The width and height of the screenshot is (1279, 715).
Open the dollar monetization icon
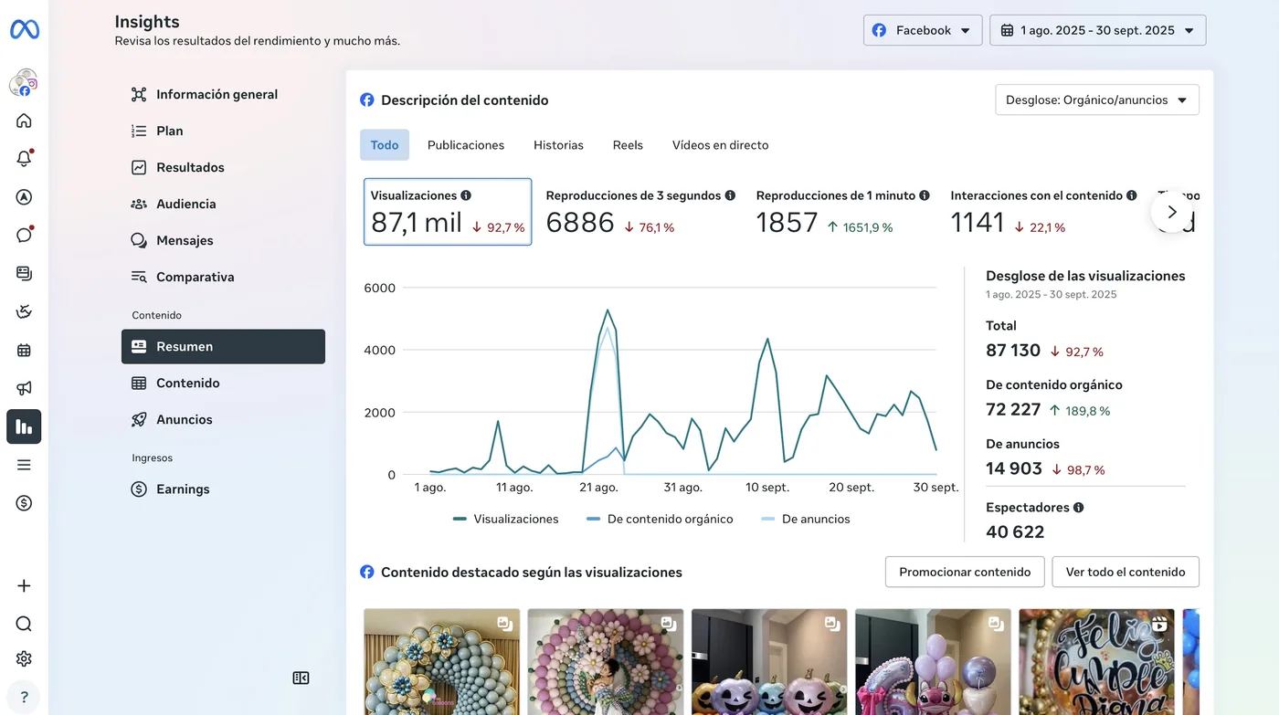point(24,503)
